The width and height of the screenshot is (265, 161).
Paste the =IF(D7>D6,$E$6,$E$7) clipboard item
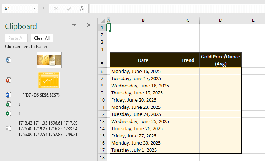(39, 95)
